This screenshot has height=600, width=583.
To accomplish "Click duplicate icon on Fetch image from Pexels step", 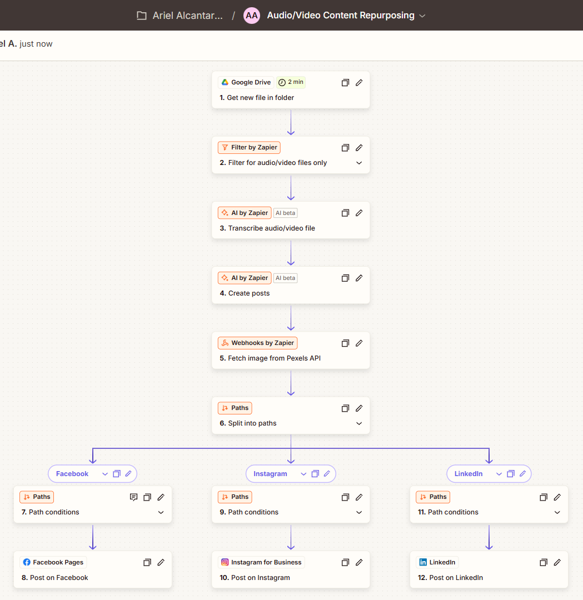I will tap(345, 343).
